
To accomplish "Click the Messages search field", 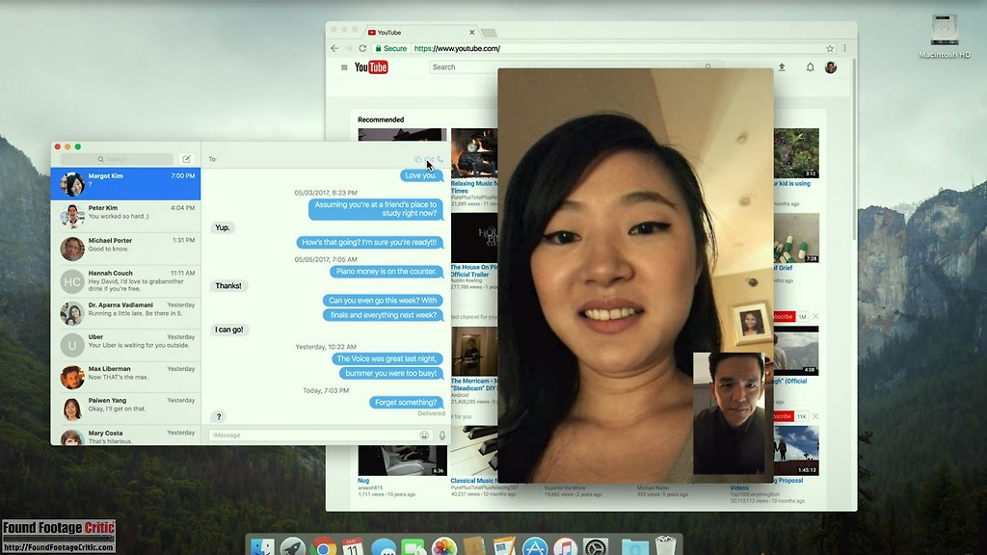I will [x=117, y=159].
